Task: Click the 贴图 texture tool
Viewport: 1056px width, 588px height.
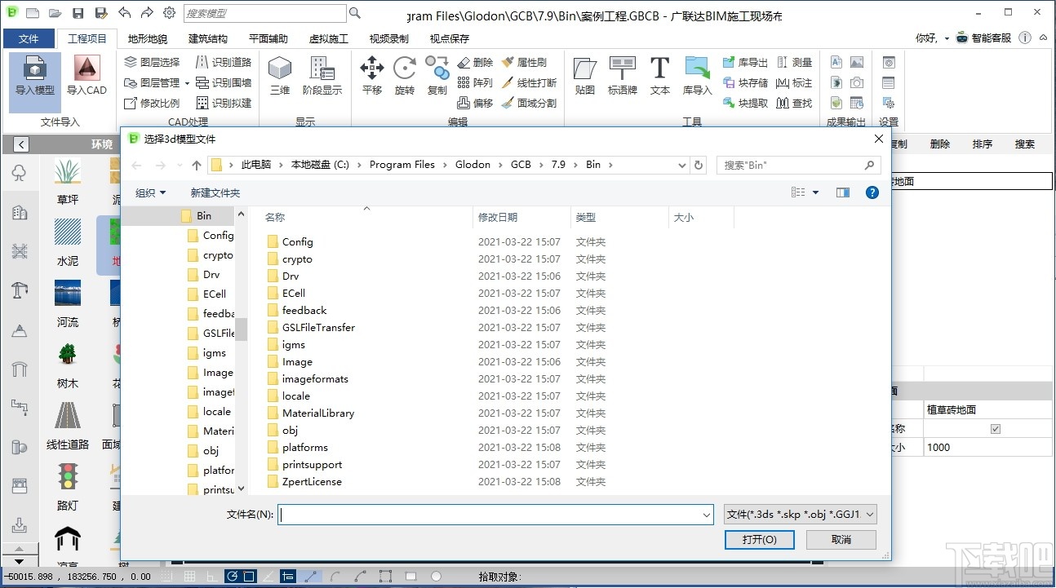Action: (585, 75)
